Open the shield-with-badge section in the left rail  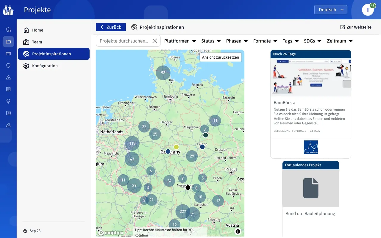coord(8,30)
